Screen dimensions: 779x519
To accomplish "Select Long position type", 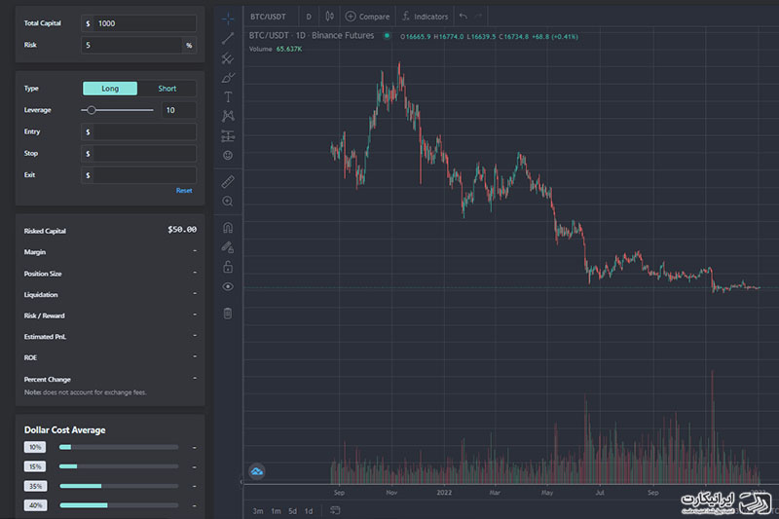I will point(110,89).
